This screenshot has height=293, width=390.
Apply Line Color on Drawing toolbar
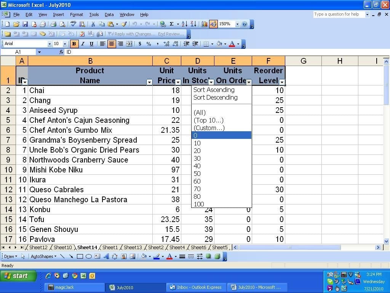[x=157, y=256]
